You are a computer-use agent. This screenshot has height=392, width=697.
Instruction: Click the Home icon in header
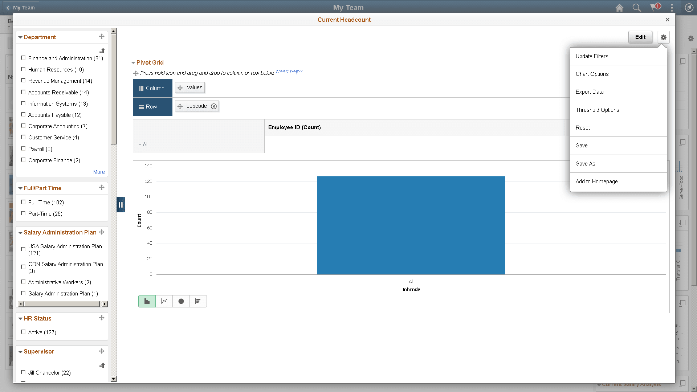tap(619, 8)
